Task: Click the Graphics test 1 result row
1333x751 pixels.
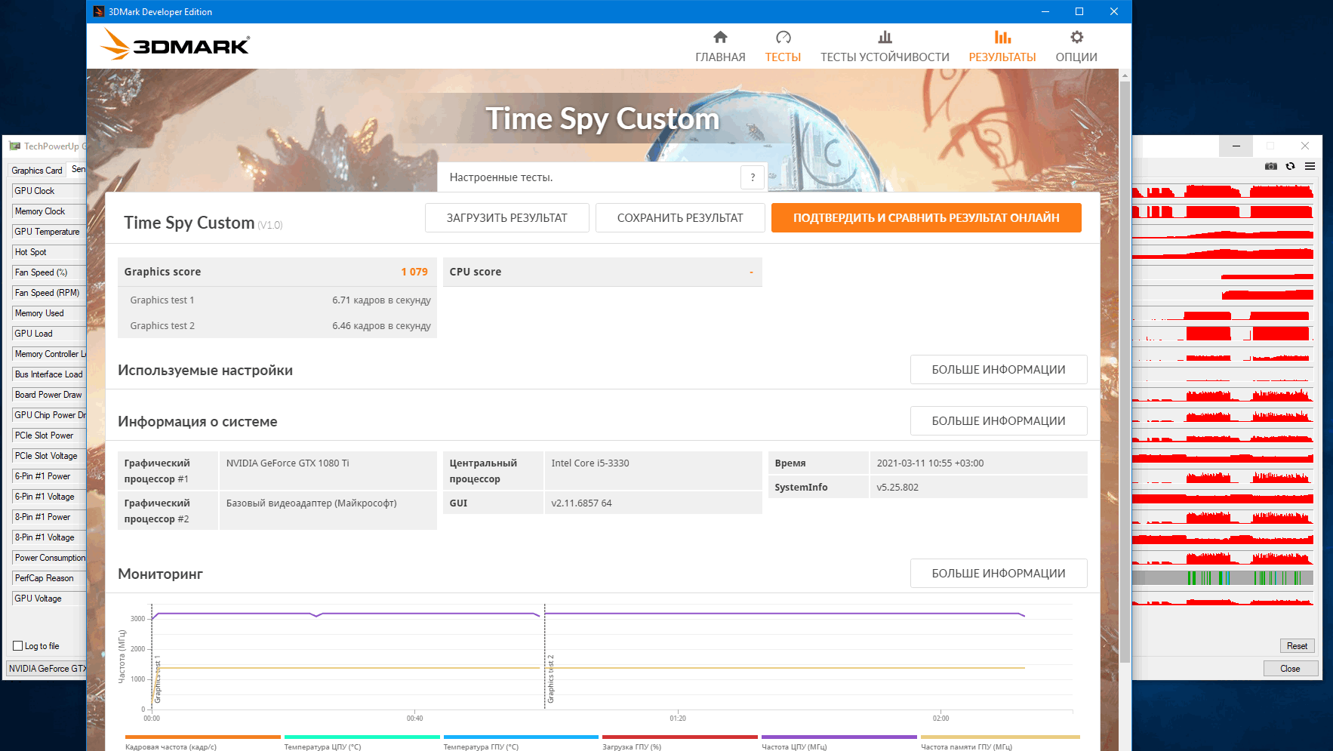Action: click(x=278, y=300)
